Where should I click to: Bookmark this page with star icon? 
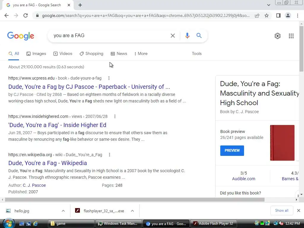click(267, 15)
